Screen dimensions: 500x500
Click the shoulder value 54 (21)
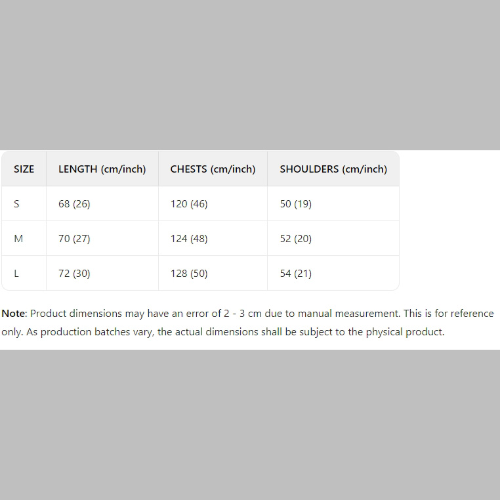click(x=295, y=274)
